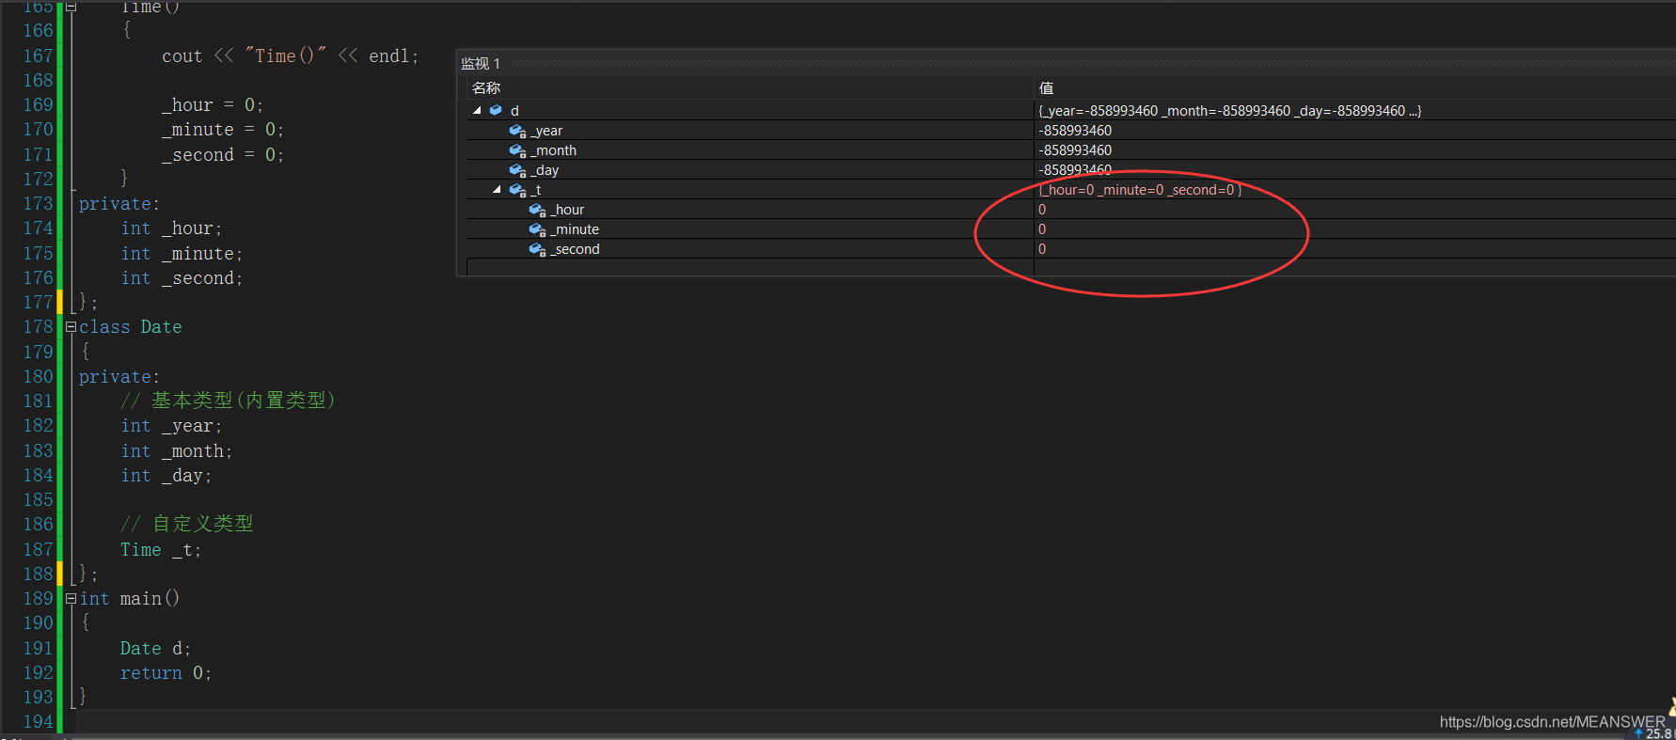
Task: Click the _t value {_hour=0 _minute=0 _second=0}
Action: [1140, 190]
